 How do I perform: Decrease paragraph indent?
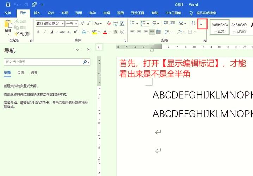click(166, 24)
